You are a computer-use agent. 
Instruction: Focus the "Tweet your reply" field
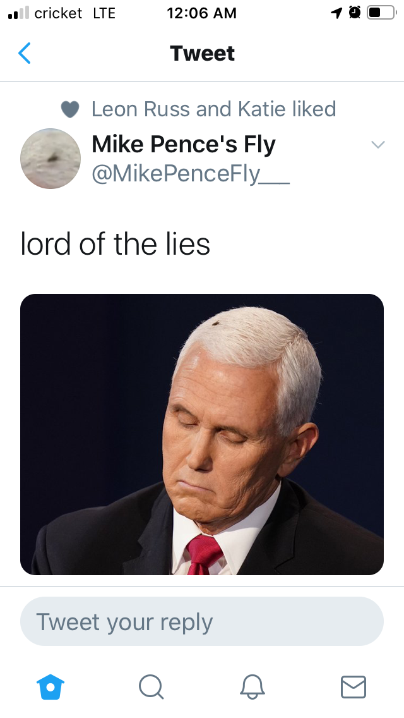coord(202,622)
